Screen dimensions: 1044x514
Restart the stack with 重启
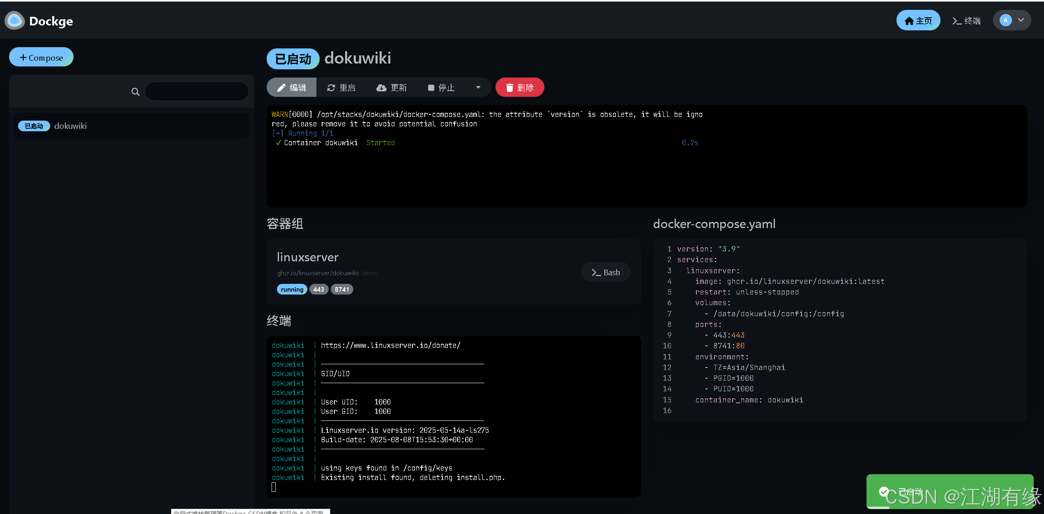click(x=341, y=87)
